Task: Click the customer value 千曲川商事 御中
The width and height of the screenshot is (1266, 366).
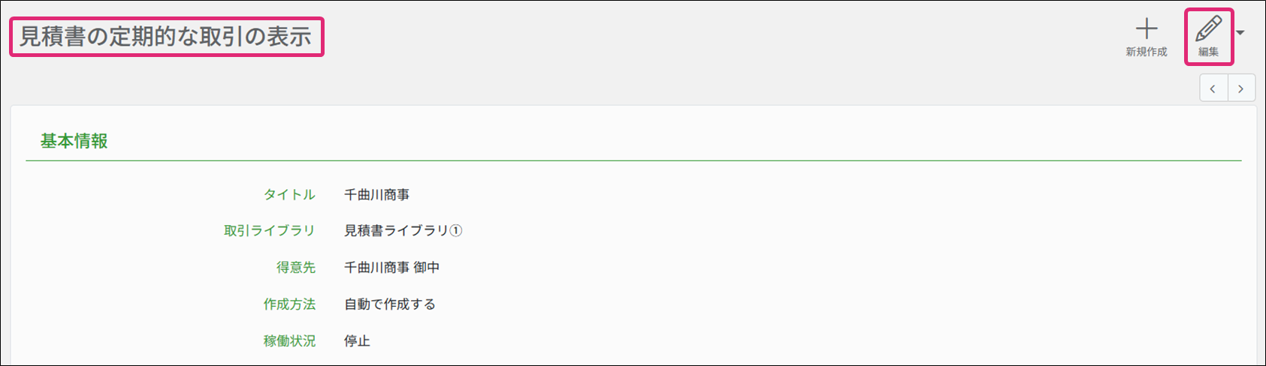Action: (x=391, y=268)
